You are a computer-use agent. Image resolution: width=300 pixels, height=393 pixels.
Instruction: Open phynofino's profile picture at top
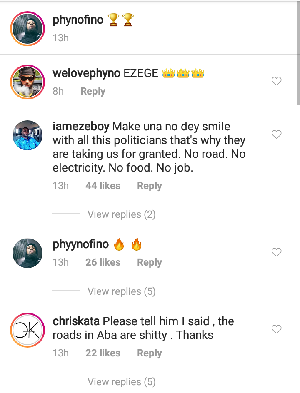27,28
